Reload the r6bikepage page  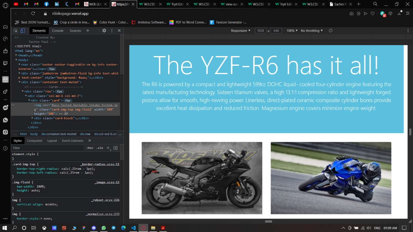tap(33, 14)
